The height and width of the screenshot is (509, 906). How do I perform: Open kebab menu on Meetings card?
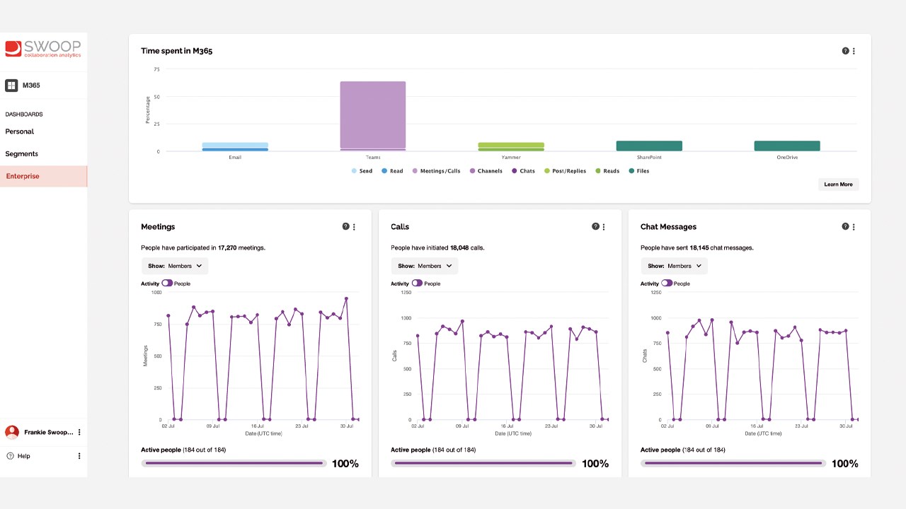click(354, 227)
